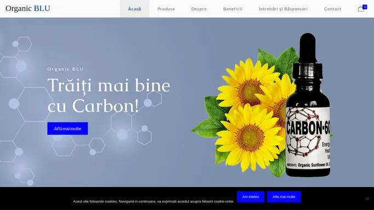Go to the Acasă menu item
Screen dimensions: 374x210
pyautogui.click(x=135, y=9)
